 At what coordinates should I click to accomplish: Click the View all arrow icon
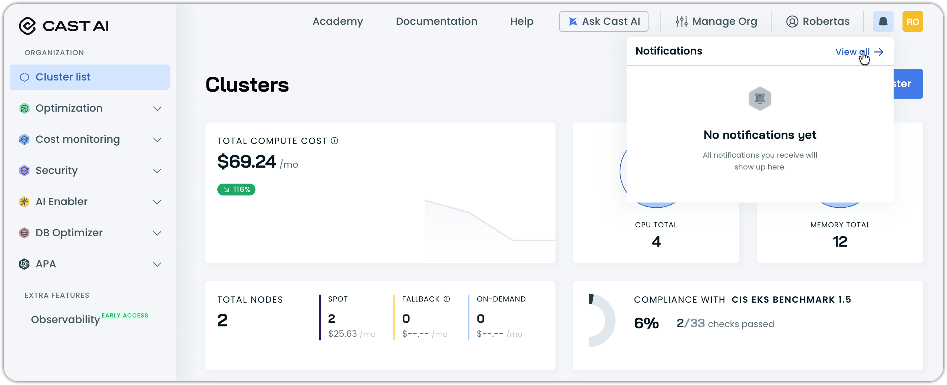(879, 52)
